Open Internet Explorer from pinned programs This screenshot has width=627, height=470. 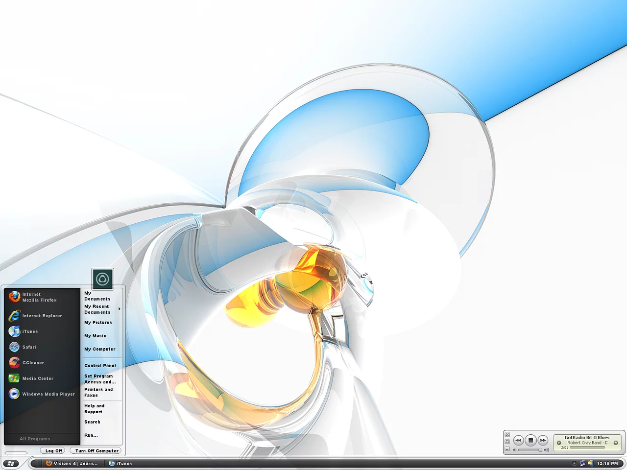(x=42, y=316)
